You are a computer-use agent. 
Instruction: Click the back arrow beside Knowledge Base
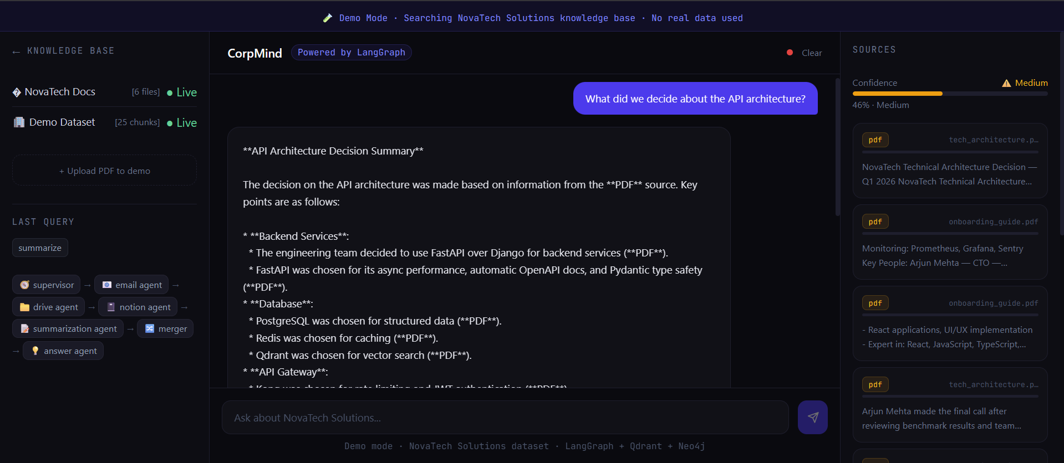click(16, 52)
